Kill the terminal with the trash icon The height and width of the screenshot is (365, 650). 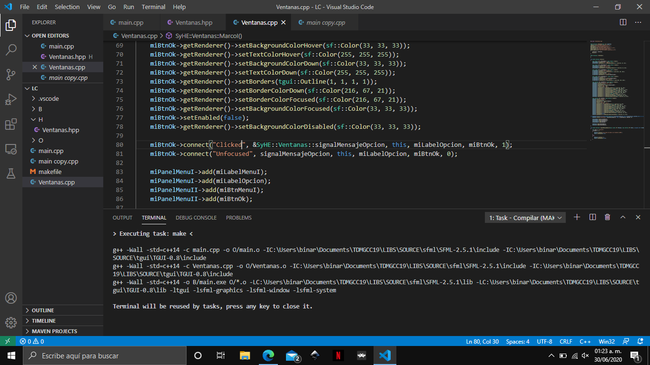tap(607, 217)
